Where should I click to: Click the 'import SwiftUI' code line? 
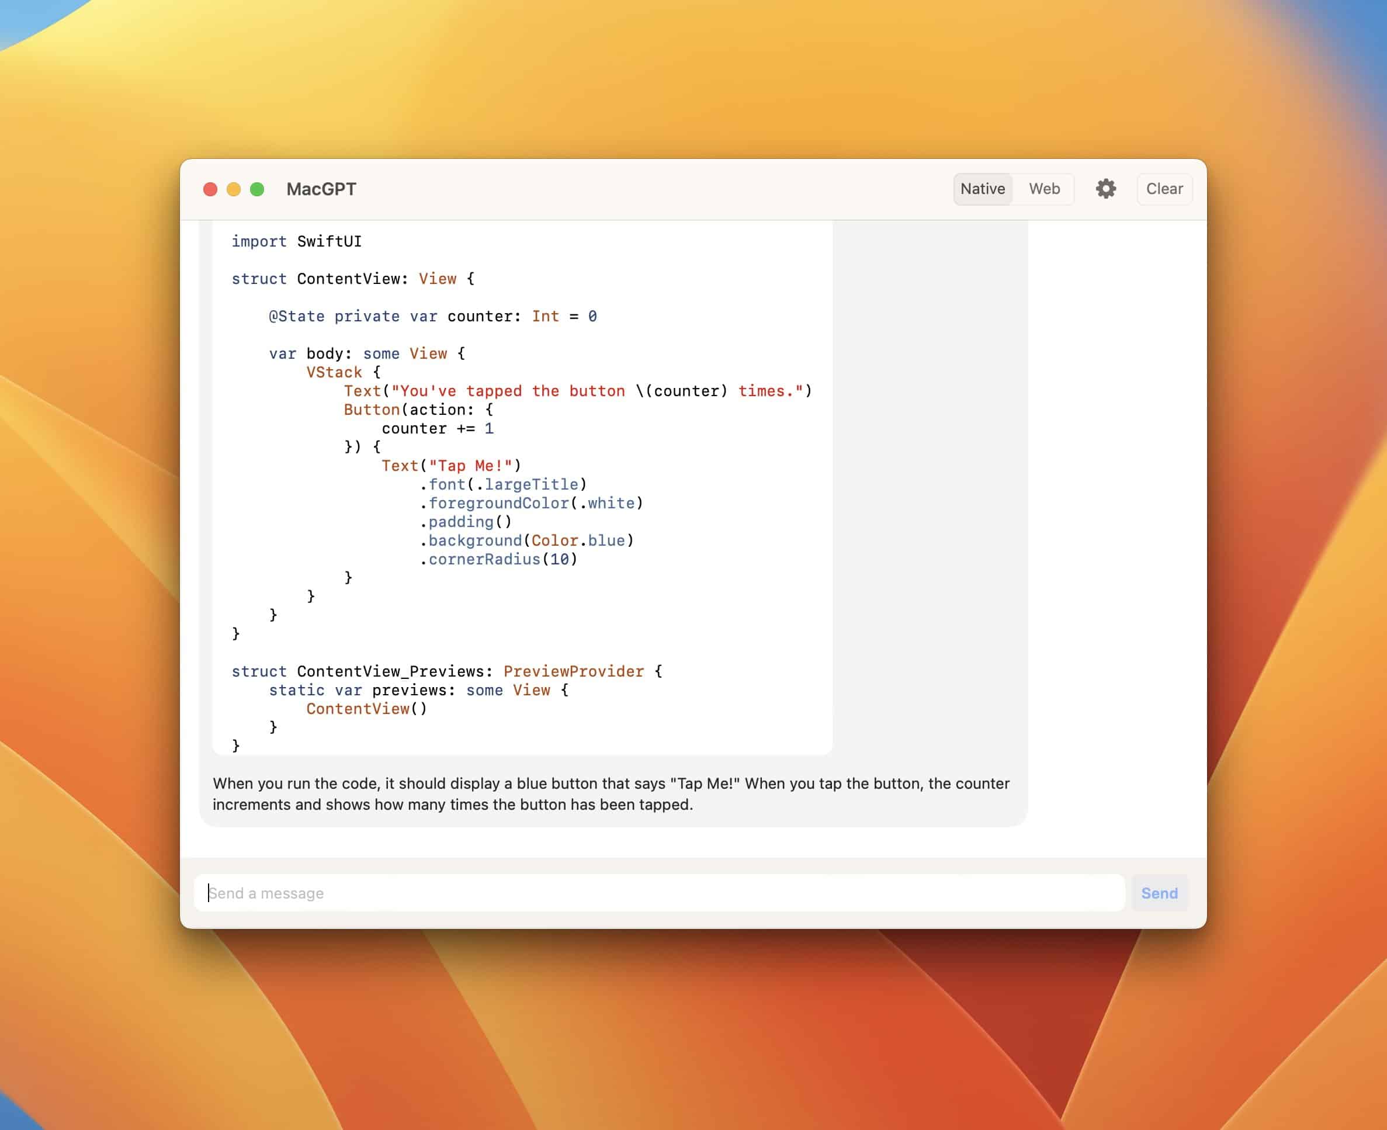pyautogui.click(x=296, y=241)
